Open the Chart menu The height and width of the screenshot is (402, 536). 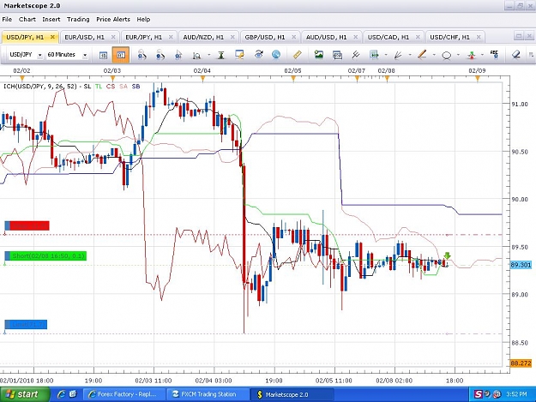point(27,20)
